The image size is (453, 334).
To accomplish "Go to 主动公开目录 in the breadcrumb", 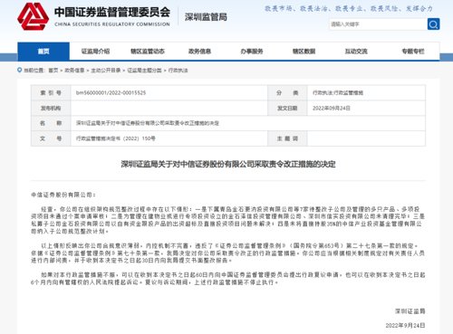I will [x=106, y=71].
